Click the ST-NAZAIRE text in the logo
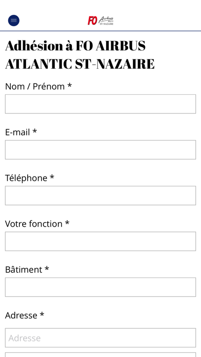The width and height of the screenshot is (201, 357). (x=107, y=24)
